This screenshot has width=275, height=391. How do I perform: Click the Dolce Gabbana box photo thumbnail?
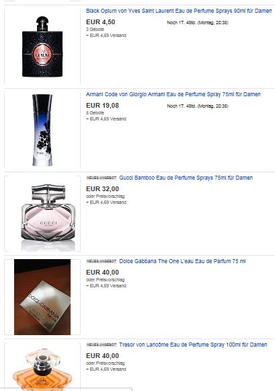[42, 297]
